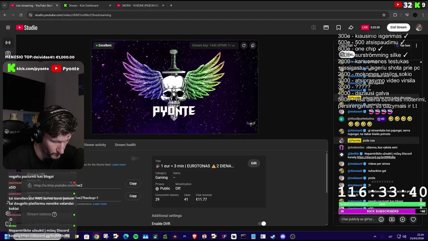Viewport: 428px width, 241px height.
Task: Click the End Stream button
Action: 399,27
